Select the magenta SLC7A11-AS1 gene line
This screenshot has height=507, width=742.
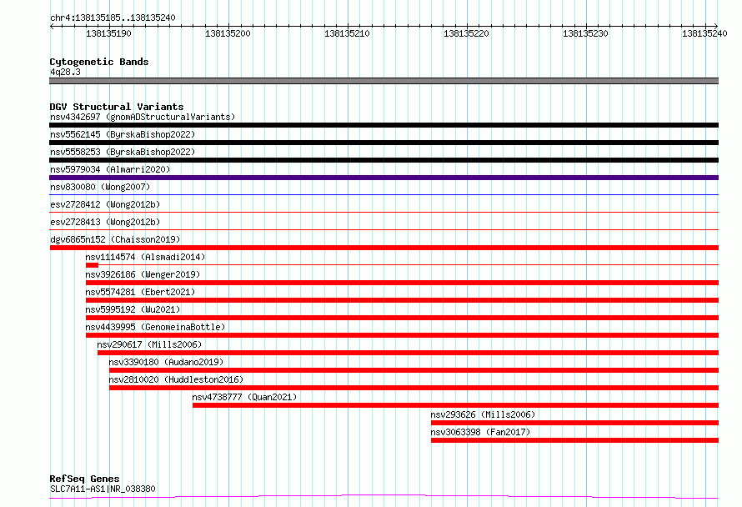(384, 496)
